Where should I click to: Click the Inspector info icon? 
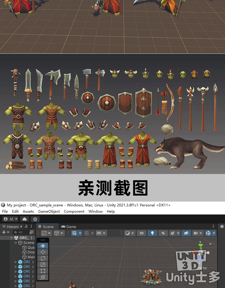click(x=222, y=227)
